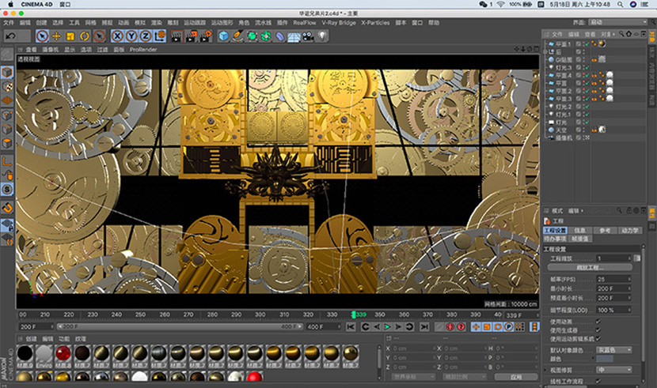Select the 摄像机 object in object manager

564,137
